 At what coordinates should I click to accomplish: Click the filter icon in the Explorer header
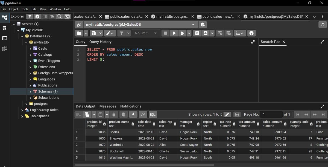[x=30, y=17]
